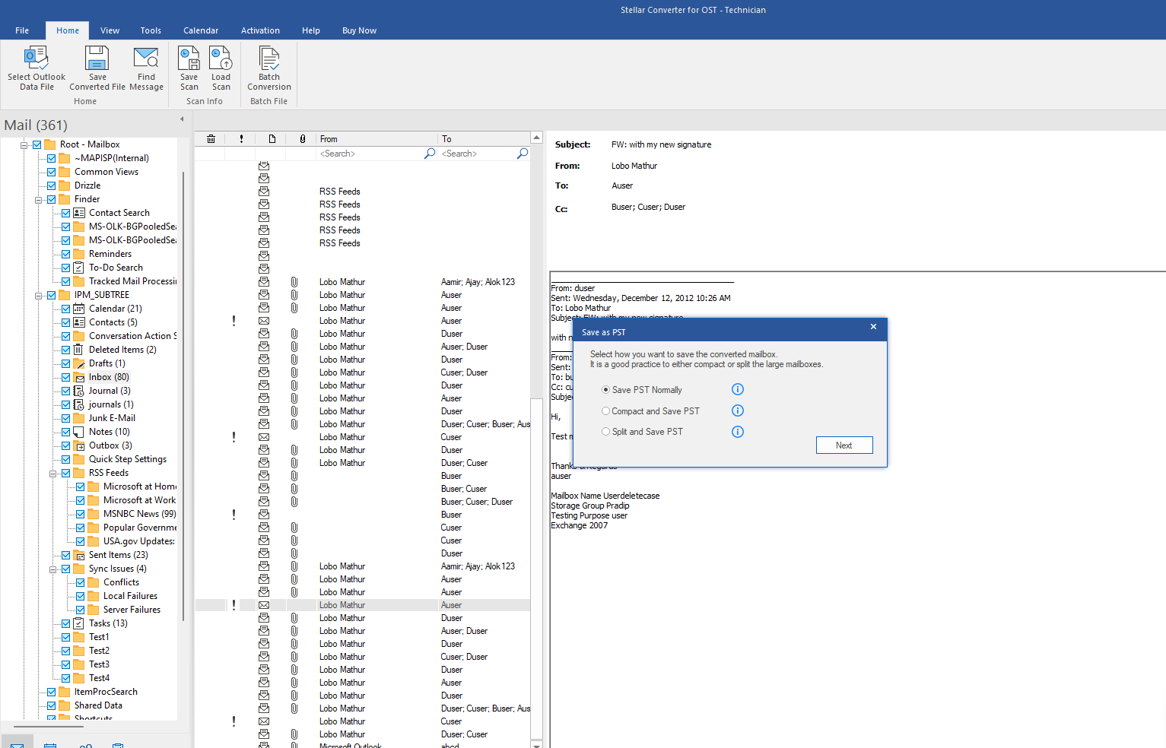Select the Quick Step Settings folder

pyautogui.click(x=128, y=459)
